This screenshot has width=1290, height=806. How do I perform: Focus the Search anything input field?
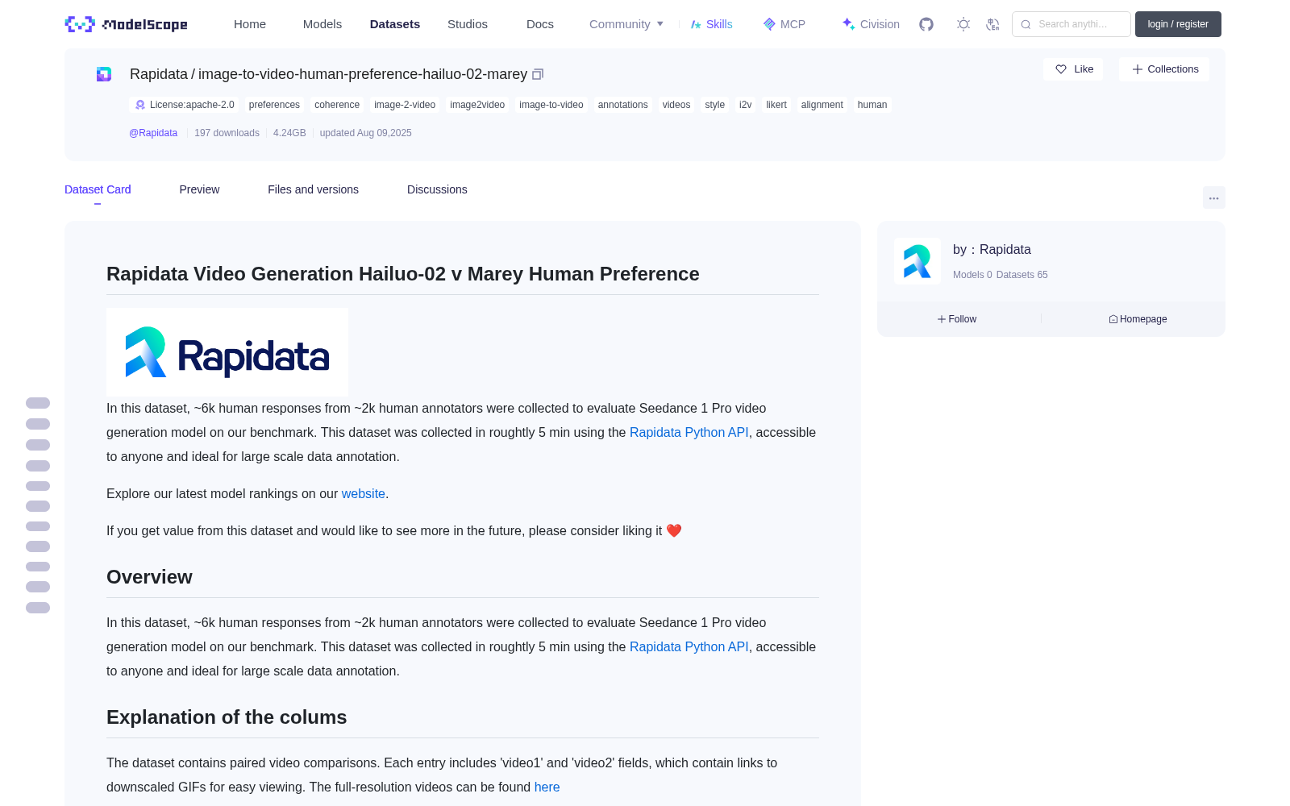[1072, 24]
